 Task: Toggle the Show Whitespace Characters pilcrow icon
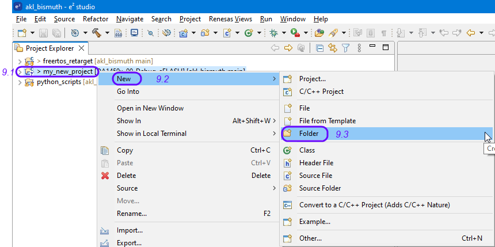384,33
